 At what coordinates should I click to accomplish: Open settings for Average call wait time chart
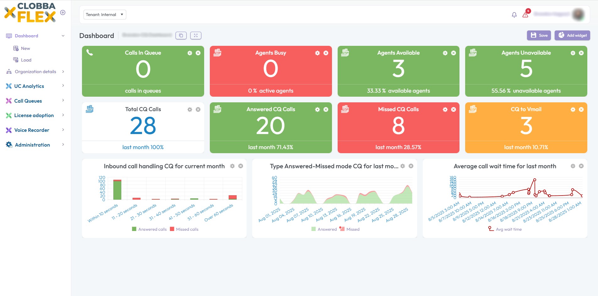[573, 166]
